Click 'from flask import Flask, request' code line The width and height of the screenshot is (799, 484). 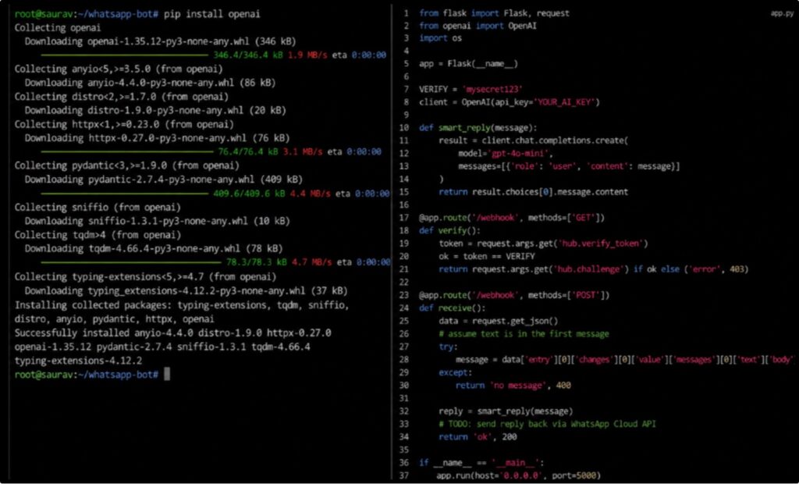(x=494, y=13)
